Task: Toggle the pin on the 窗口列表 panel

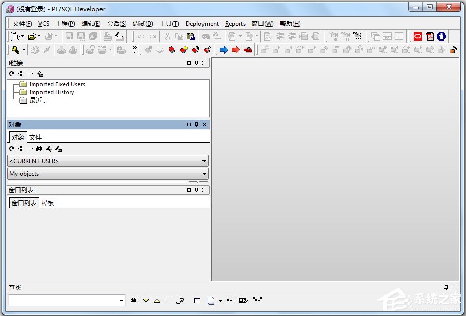Action: point(195,190)
